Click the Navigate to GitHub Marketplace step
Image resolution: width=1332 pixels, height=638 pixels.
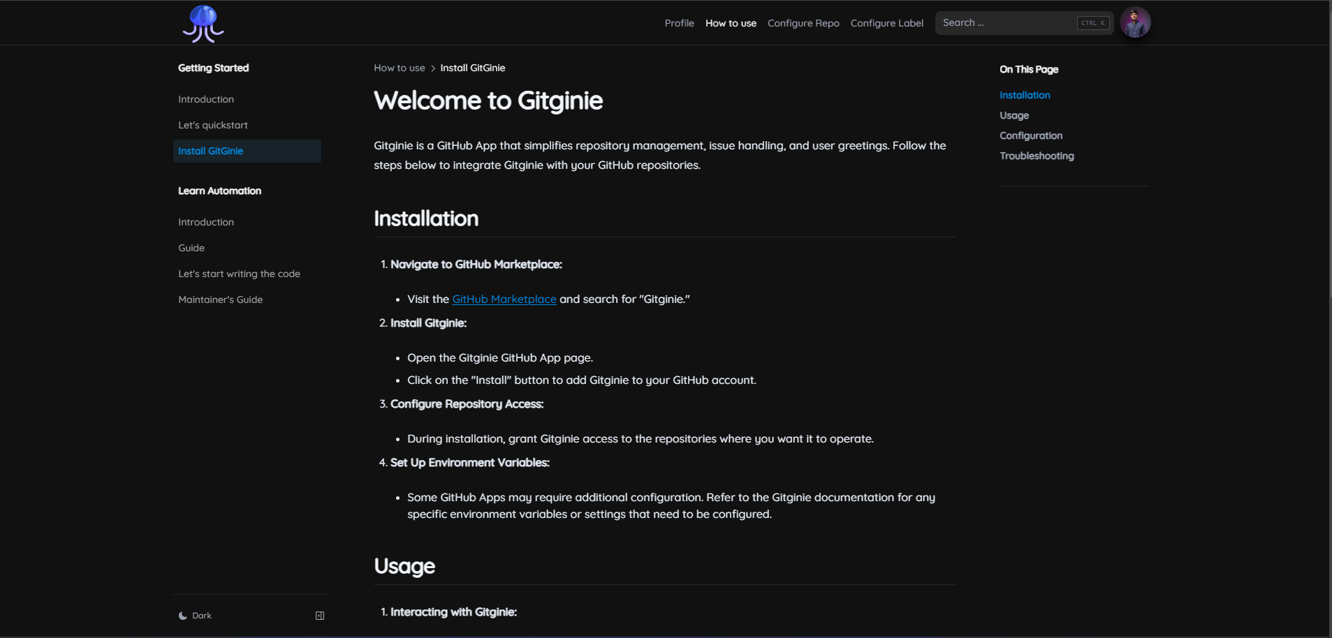(x=476, y=264)
